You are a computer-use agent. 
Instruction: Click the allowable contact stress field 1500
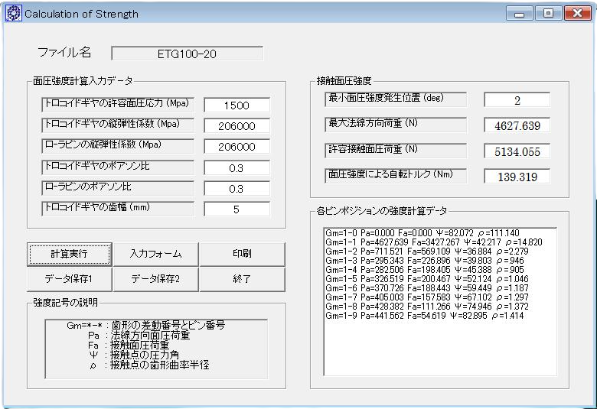point(237,105)
